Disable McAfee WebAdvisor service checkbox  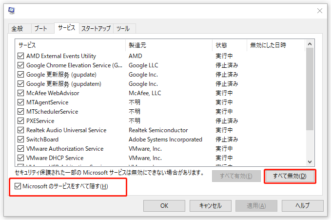20,93
